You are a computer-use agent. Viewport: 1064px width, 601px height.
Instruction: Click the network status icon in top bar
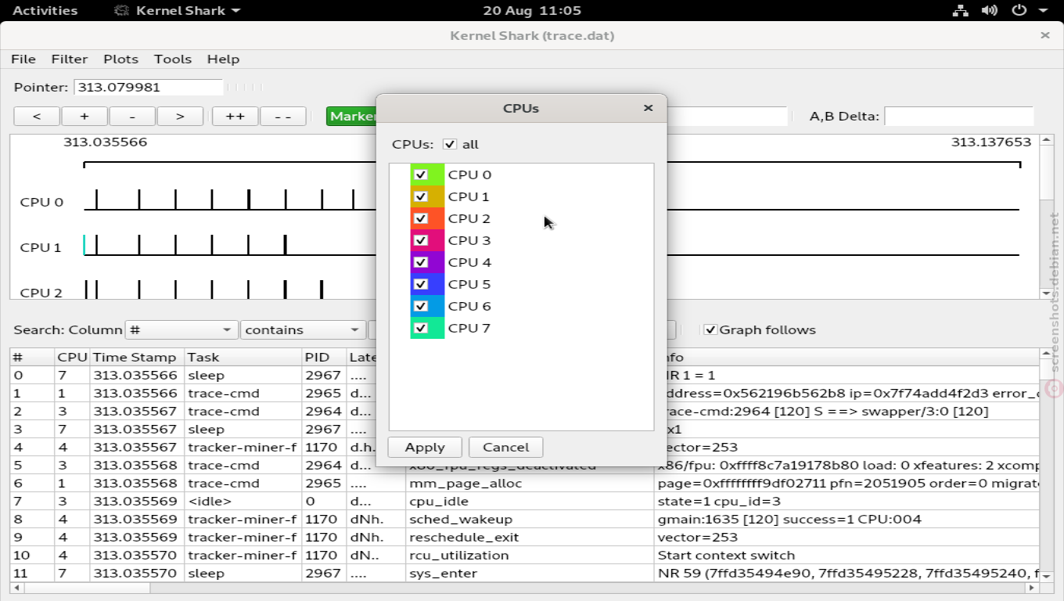pyautogui.click(x=960, y=11)
